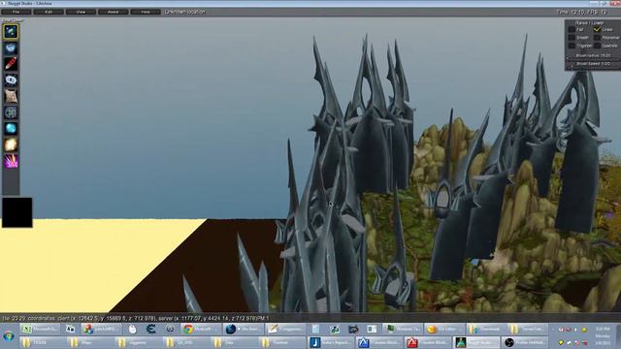
Task: Open the red Adobe-style taskbar button
Action: (x=427, y=342)
